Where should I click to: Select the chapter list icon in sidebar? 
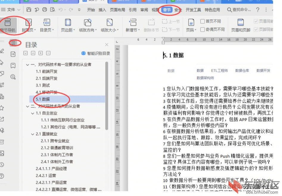point(13,54)
